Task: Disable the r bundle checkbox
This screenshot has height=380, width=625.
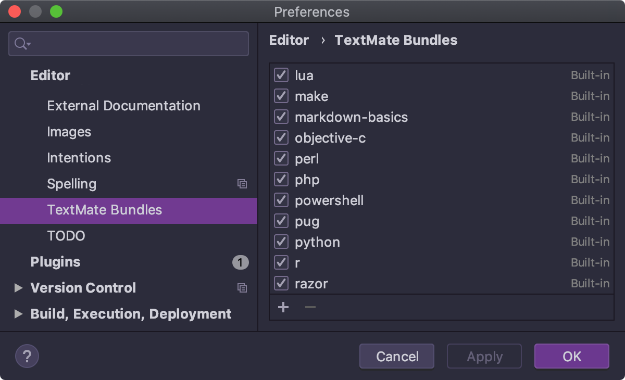Action: [x=281, y=262]
